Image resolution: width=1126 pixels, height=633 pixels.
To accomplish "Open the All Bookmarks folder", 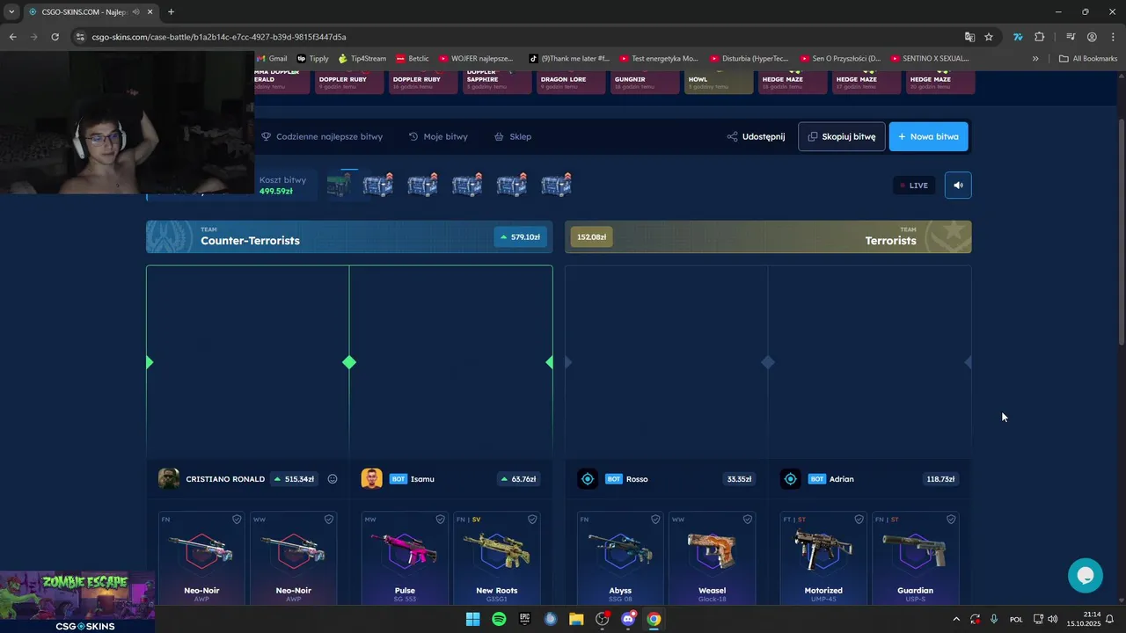I will tap(1088, 59).
